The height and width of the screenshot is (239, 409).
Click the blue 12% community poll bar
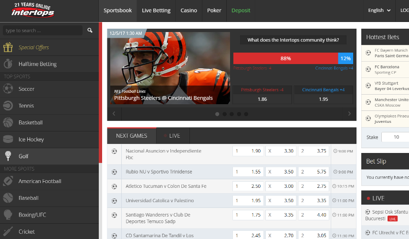[346, 58]
